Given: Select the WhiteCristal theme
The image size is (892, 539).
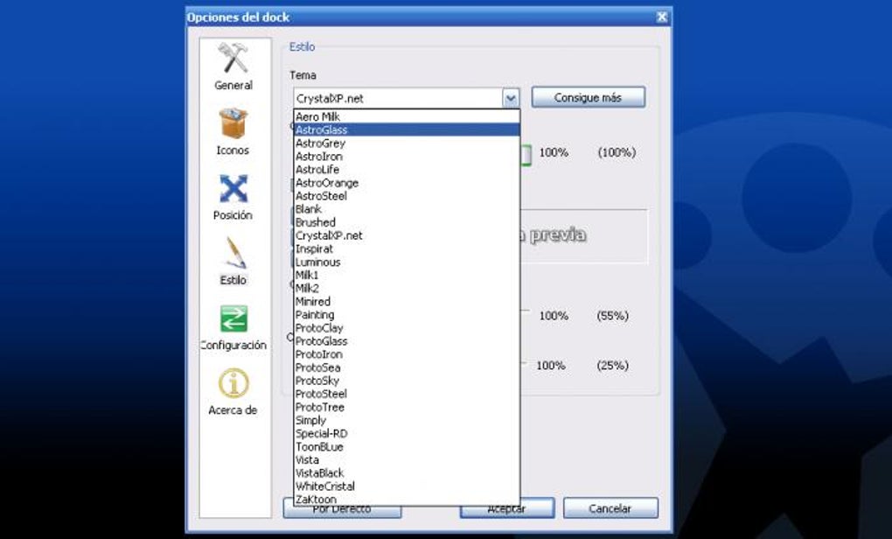Looking at the screenshot, I should point(407,486).
